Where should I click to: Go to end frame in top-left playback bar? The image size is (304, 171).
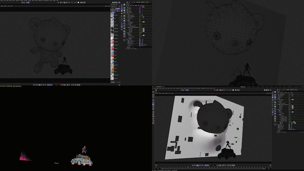[x=45, y=85]
